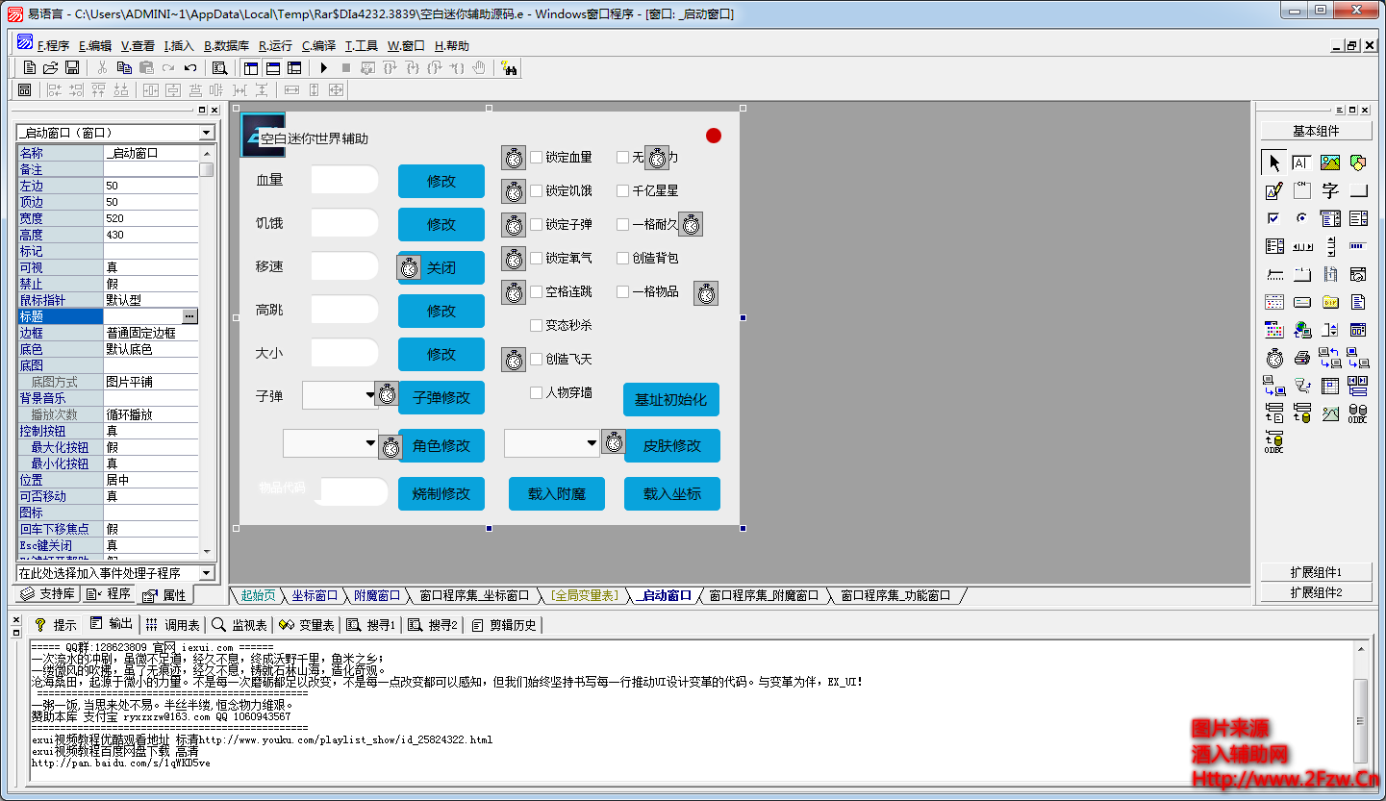Image resolution: width=1386 pixels, height=801 pixels.
Task: Select the drawing board component icon
Action: (x=1274, y=190)
